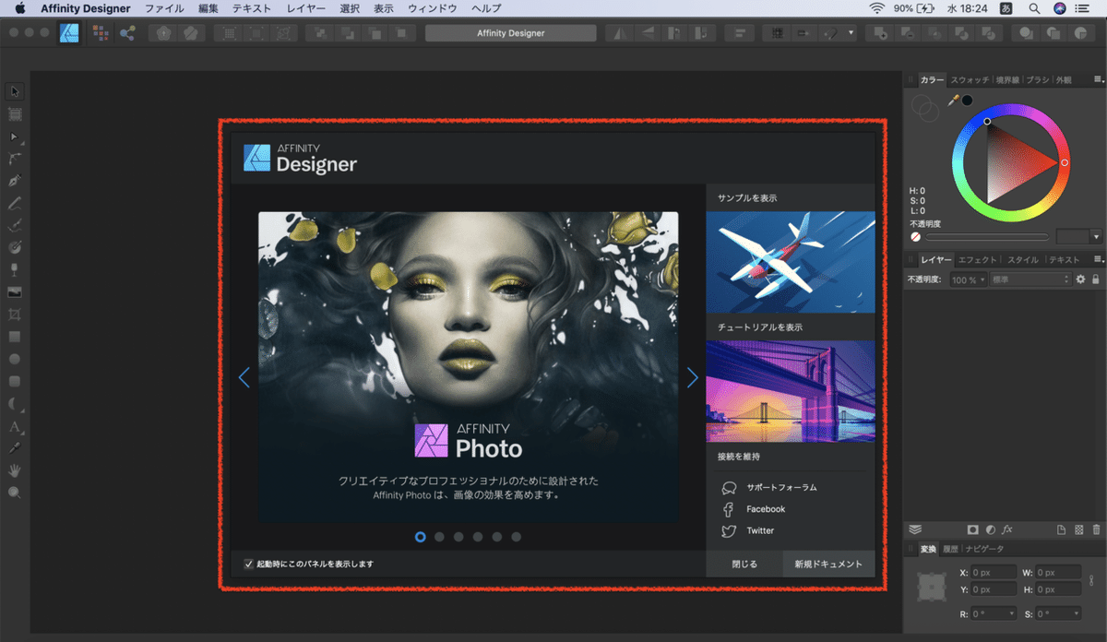Select the Color Picker tool in the left toolbar
The height and width of the screenshot is (642, 1107).
click(x=15, y=448)
